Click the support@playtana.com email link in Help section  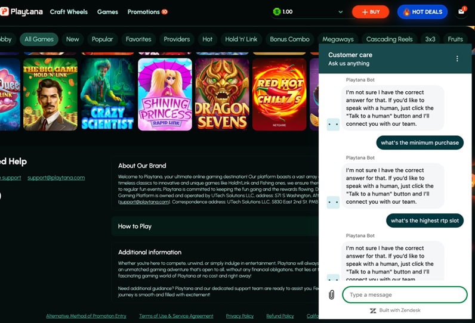(x=56, y=178)
